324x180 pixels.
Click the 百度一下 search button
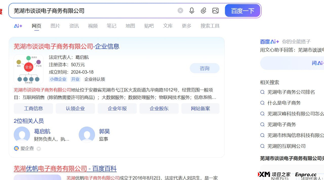click(x=242, y=10)
